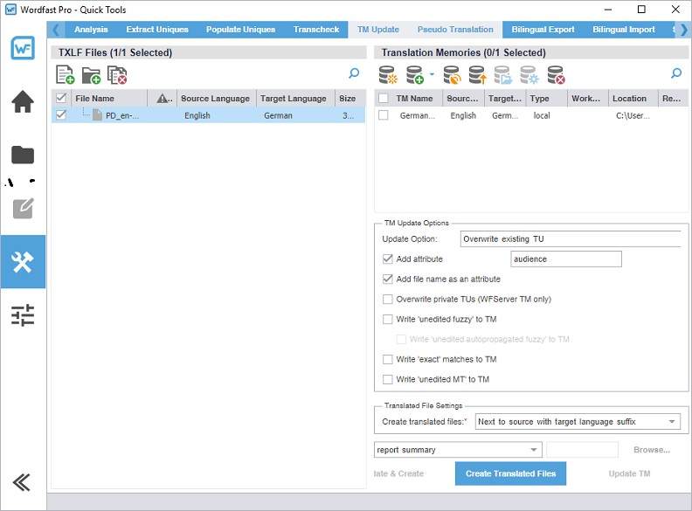Click the remove files icon in TXLF Files
This screenshot has height=511, width=692.
pyautogui.click(x=117, y=75)
